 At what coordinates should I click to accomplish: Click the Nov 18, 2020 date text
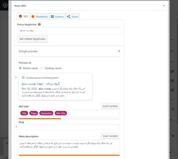[x=29, y=89]
